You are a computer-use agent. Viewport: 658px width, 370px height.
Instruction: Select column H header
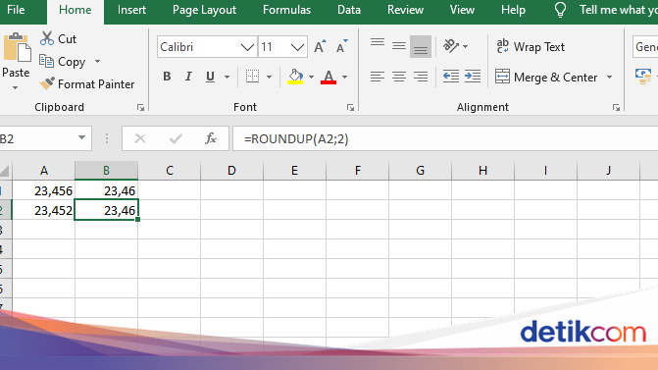[x=482, y=170]
